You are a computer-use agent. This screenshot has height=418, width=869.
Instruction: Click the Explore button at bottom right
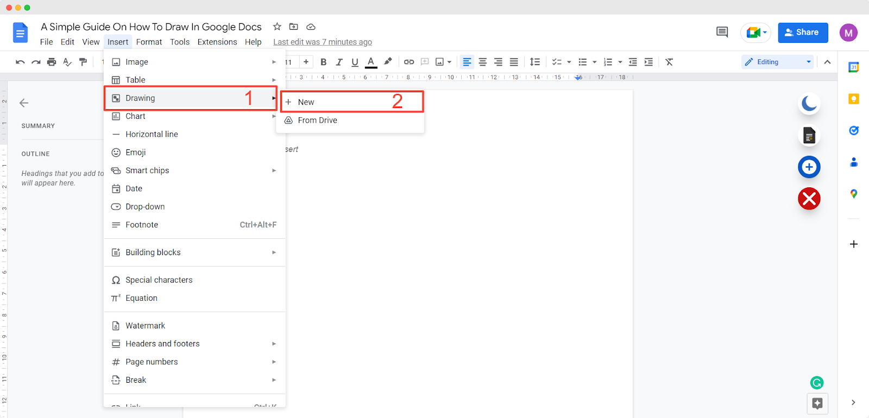[817, 403]
